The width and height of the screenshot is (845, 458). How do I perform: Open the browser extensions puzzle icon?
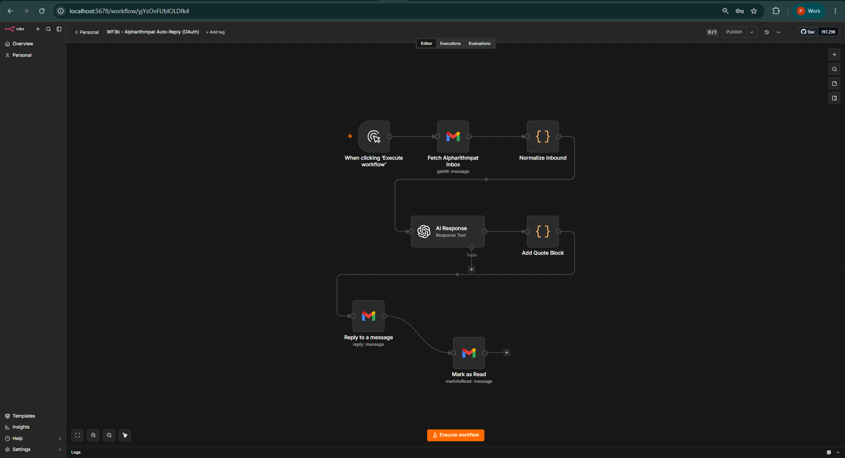[x=776, y=11]
